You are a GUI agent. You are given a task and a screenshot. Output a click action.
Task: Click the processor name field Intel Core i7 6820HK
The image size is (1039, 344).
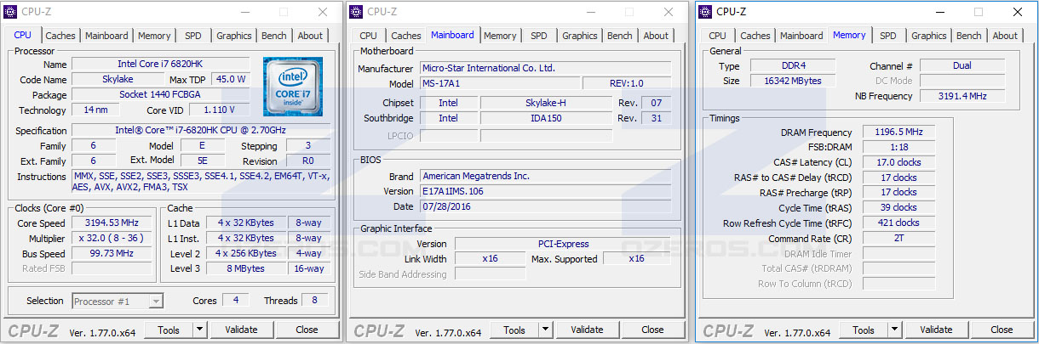[x=161, y=64]
